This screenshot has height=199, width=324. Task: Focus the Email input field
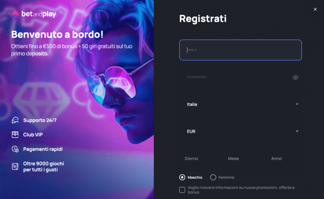coord(240,50)
